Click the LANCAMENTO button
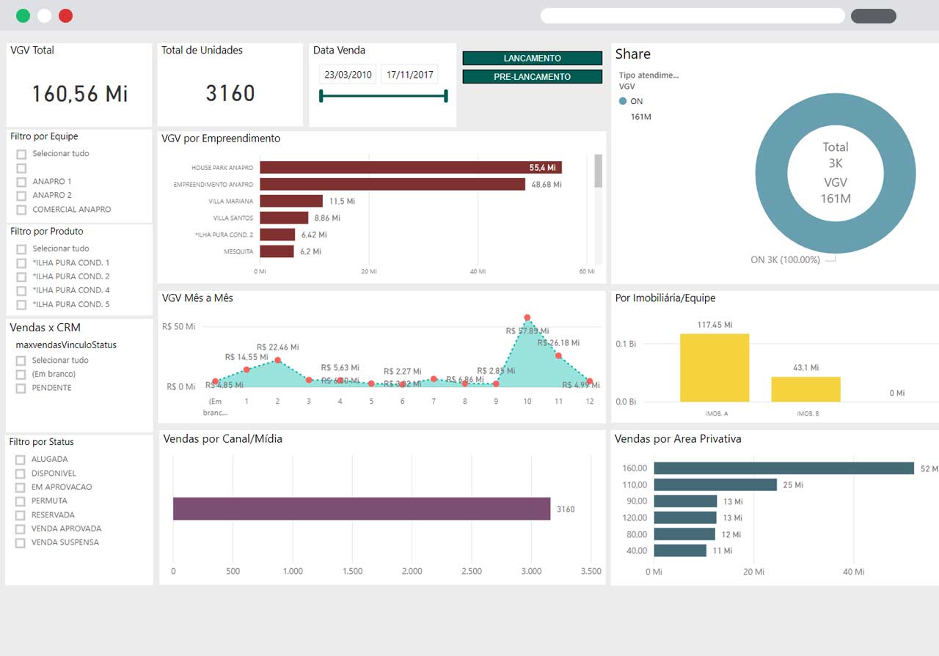The height and width of the screenshot is (656, 939). coord(533,58)
